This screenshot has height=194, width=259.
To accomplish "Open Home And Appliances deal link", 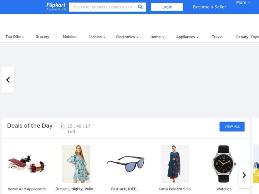I will pos(27,189).
